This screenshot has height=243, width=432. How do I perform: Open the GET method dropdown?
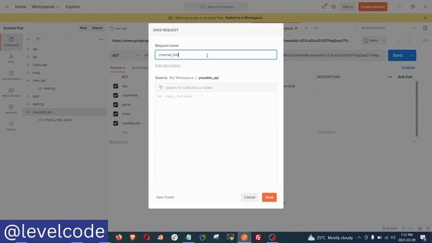coord(125,55)
